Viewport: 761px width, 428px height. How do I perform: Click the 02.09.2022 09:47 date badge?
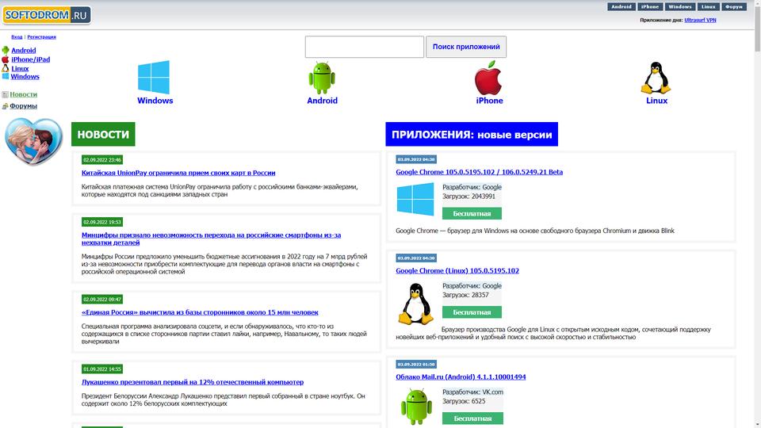102,300
